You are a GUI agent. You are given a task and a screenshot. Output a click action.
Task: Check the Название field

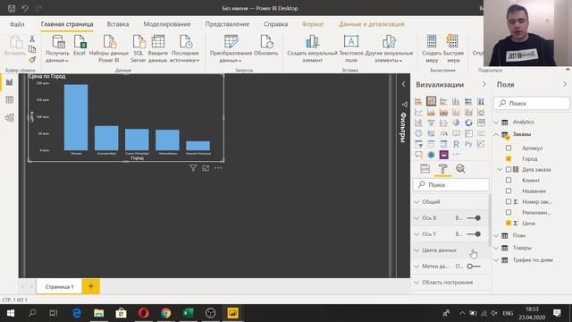[x=509, y=191]
